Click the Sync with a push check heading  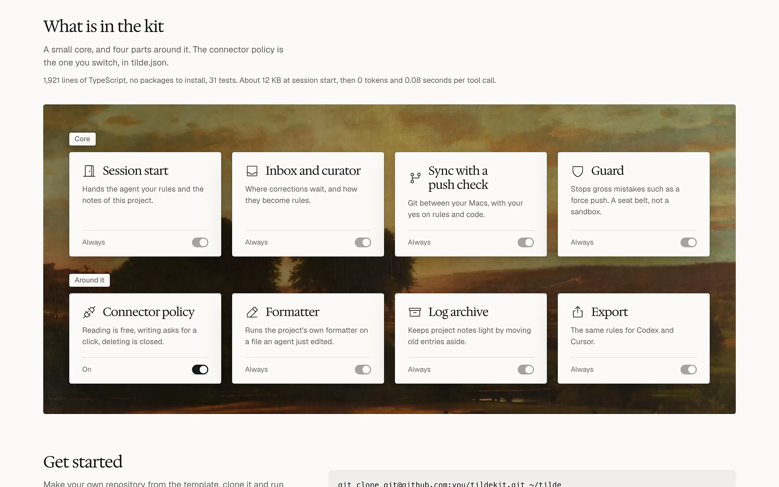458,178
